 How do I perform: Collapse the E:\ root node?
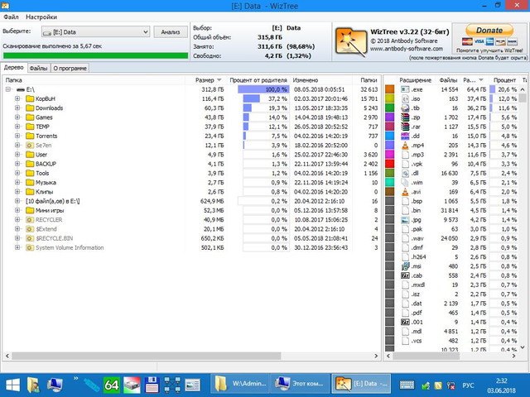click(8, 89)
